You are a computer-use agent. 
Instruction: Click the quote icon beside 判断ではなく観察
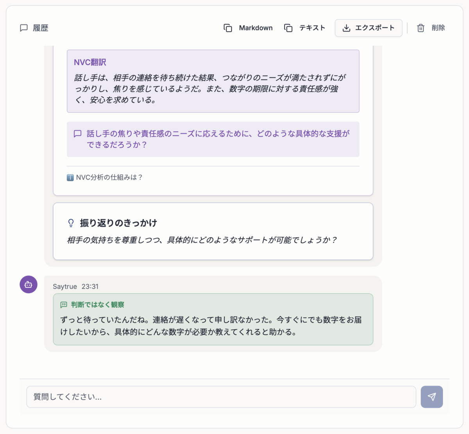64,305
